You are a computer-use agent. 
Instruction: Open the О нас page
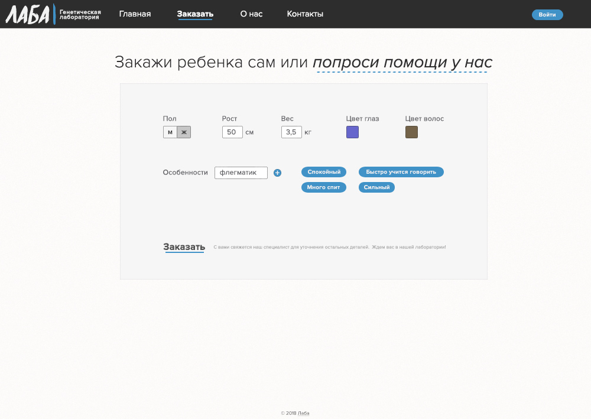tap(251, 14)
